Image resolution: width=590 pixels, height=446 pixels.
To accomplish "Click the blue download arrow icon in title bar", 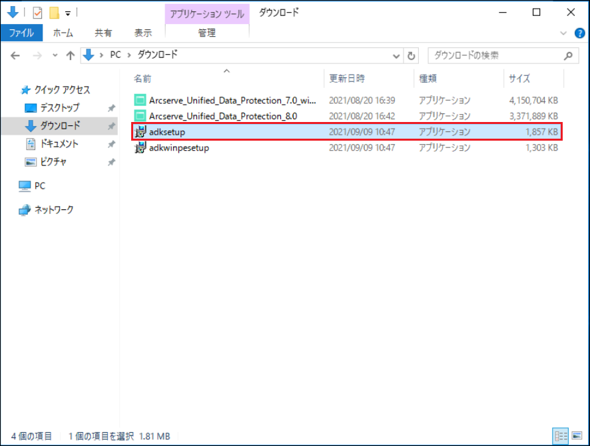I will [13, 13].
